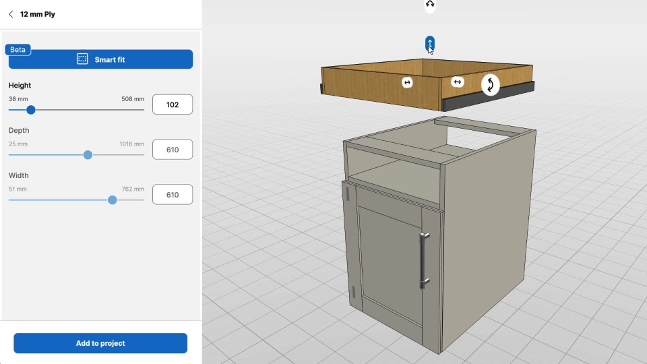Viewport: 647px width, 364px height.
Task: Click the Height slider handle
Action: pyautogui.click(x=31, y=110)
